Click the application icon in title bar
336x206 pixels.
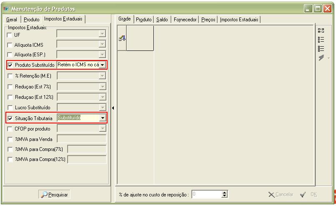(6, 9)
